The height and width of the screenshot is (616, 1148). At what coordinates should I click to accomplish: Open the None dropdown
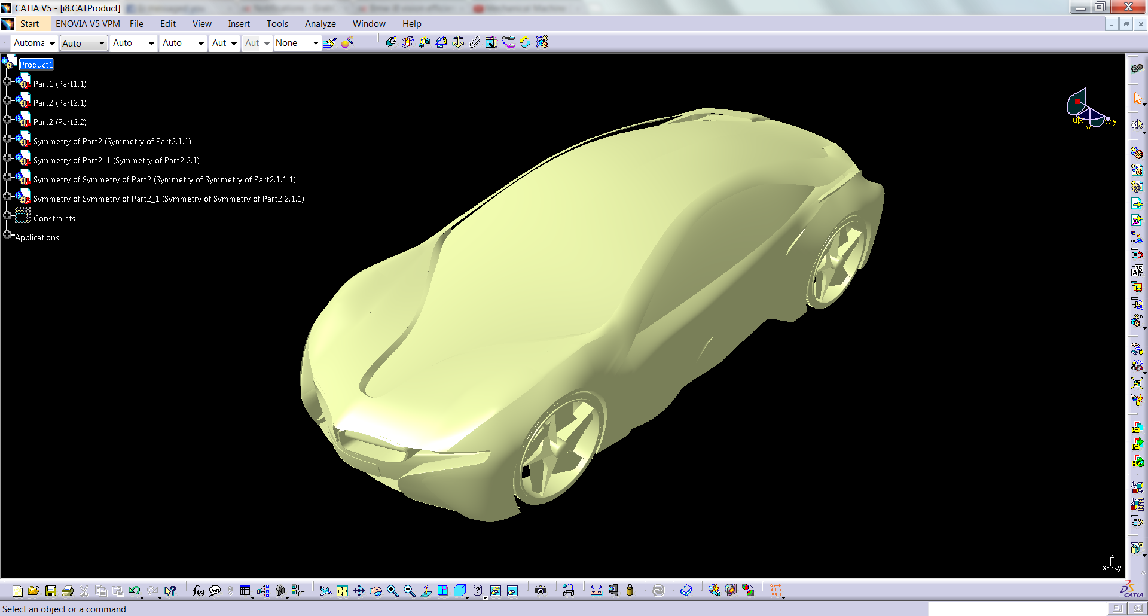(298, 43)
